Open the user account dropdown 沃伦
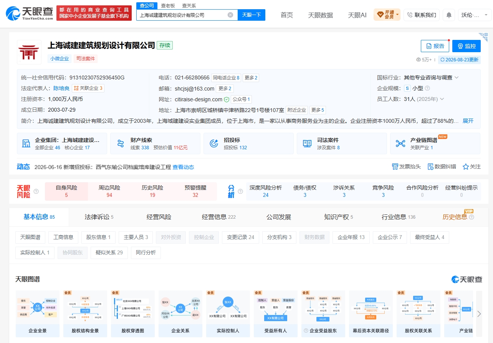The height and width of the screenshot is (343, 493). pos(475,15)
